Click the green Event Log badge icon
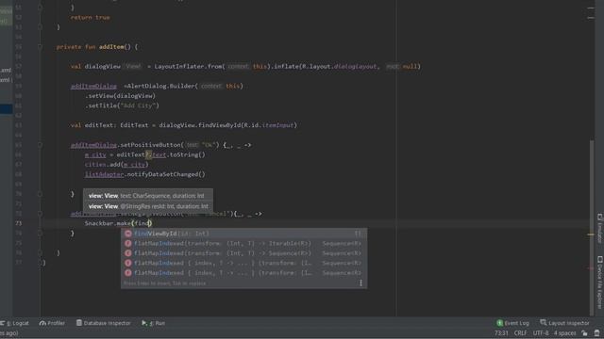Screen dimensions: 604x339 click(x=499, y=323)
